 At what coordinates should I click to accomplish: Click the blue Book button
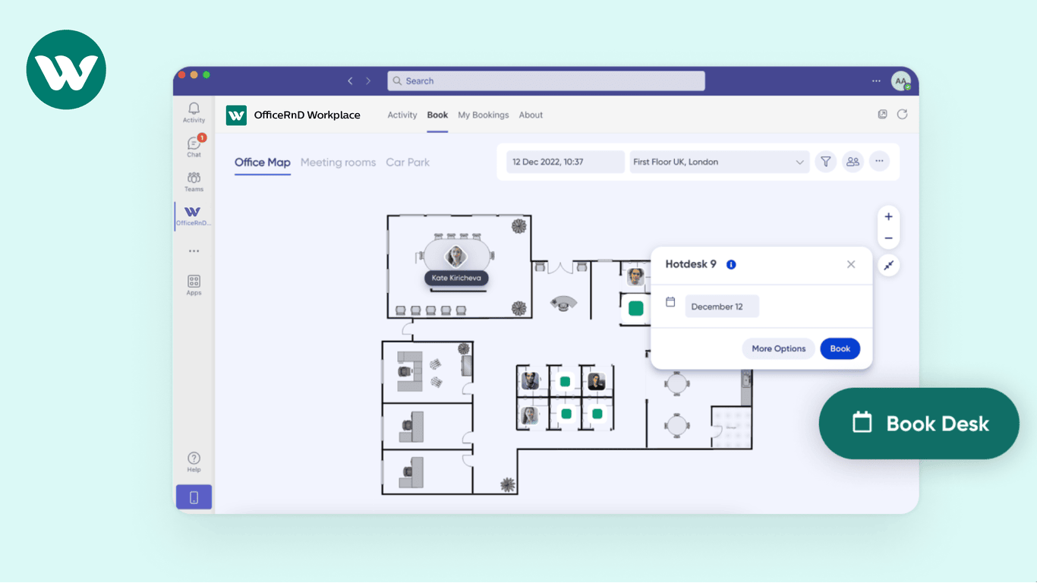pyautogui.click(x=840, y=348)
